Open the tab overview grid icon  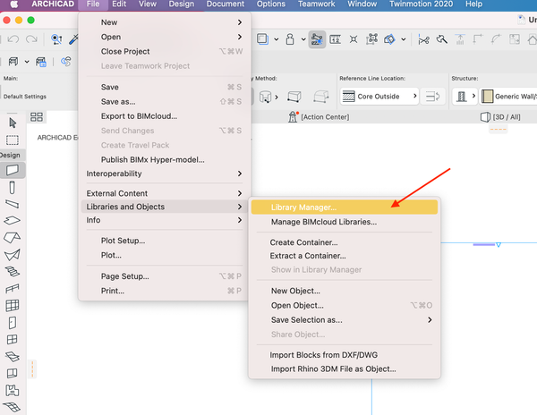coord(37,117)
